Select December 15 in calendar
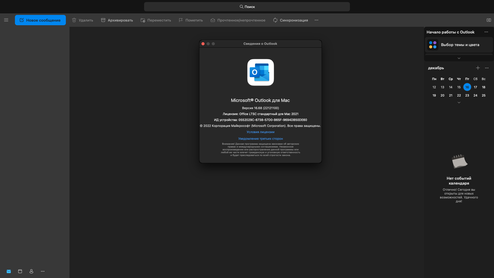This screenshot has width=494, height=278. click(459, 87)
